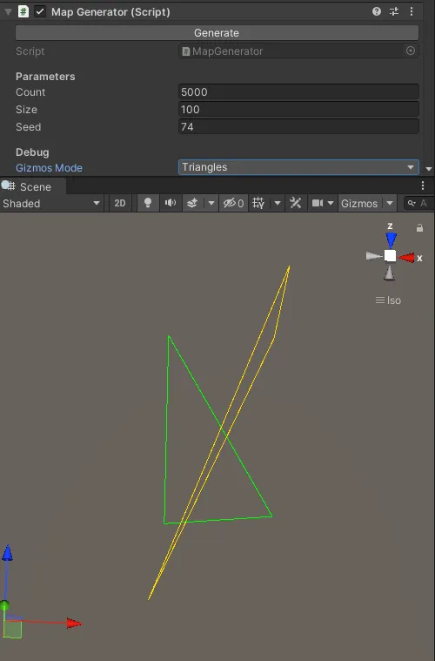Click the bottom gray gizmo cone
435x661 pixels.
[x=390, y=273]
